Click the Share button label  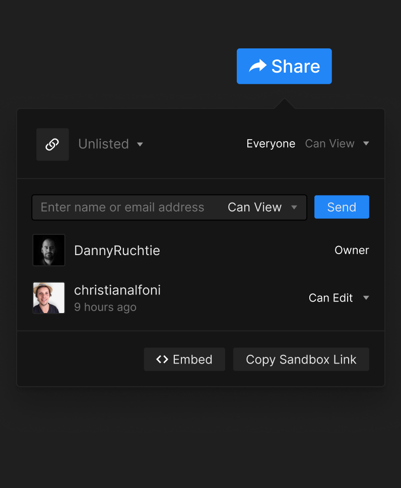296,66
